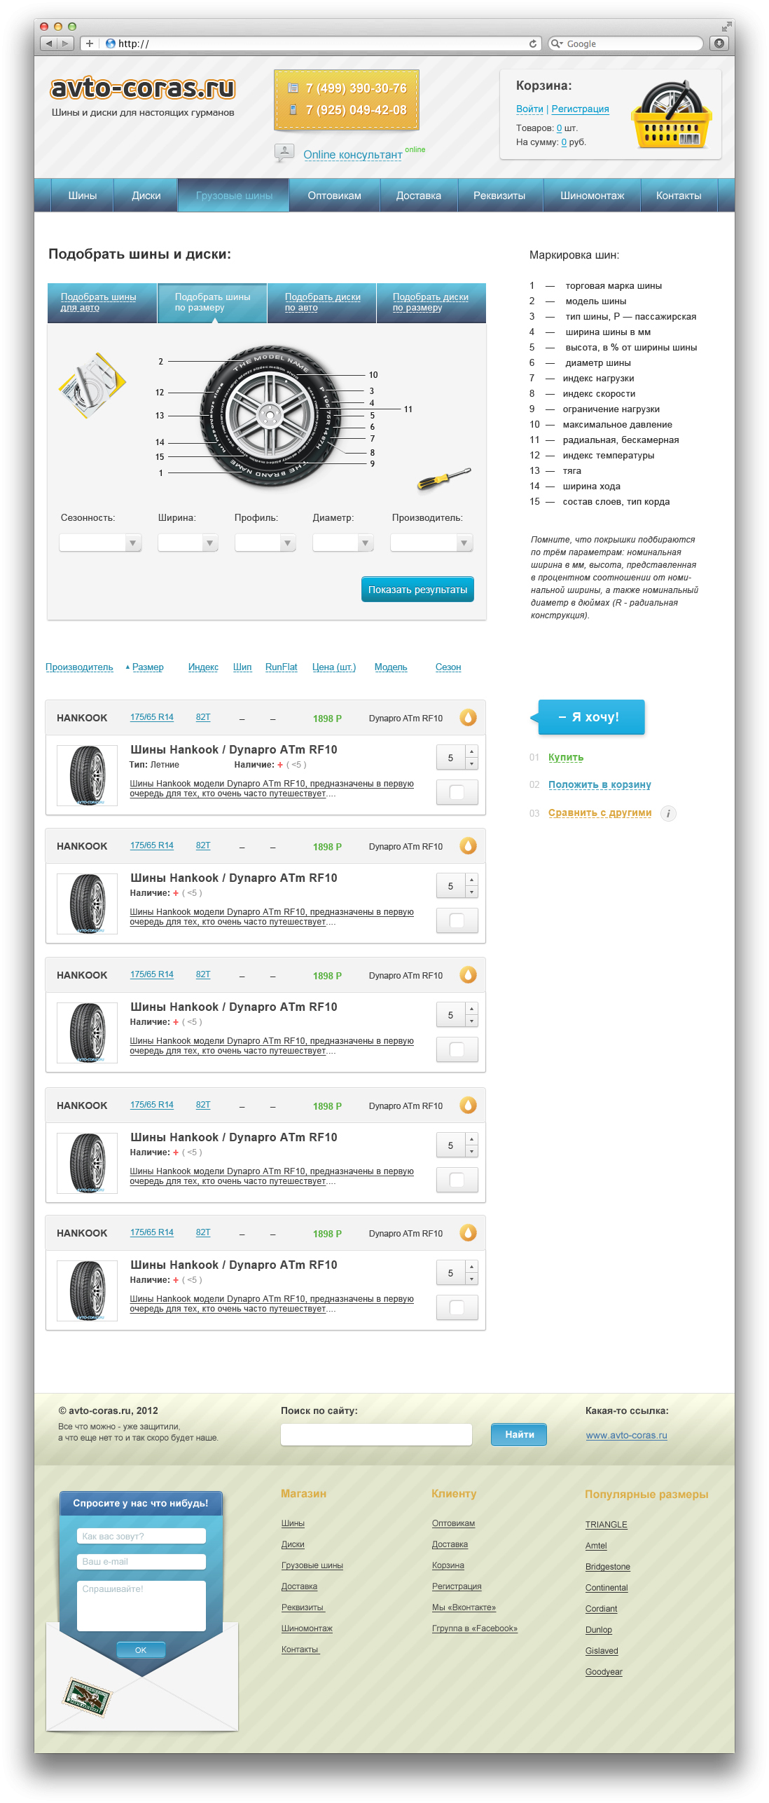Click the season drop icon in first Hankook row
The image size is (769, 1803).
[x=468, y=717]
